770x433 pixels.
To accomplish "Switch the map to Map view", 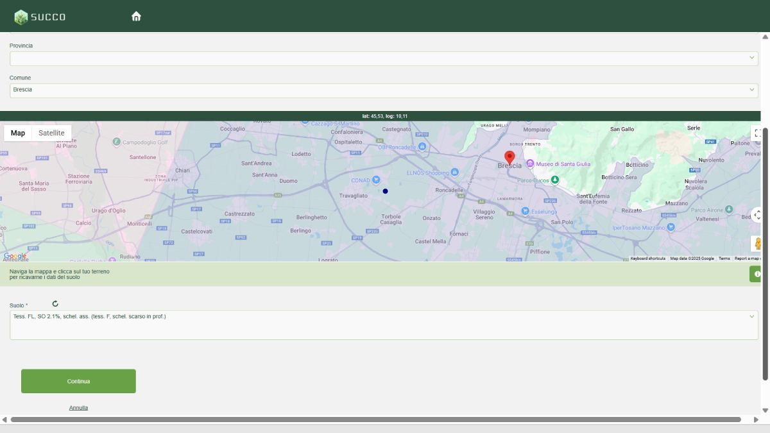I will (18, 133).
